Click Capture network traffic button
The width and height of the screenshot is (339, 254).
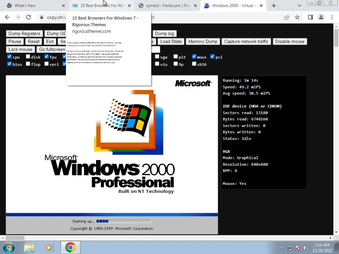(246, 41)
